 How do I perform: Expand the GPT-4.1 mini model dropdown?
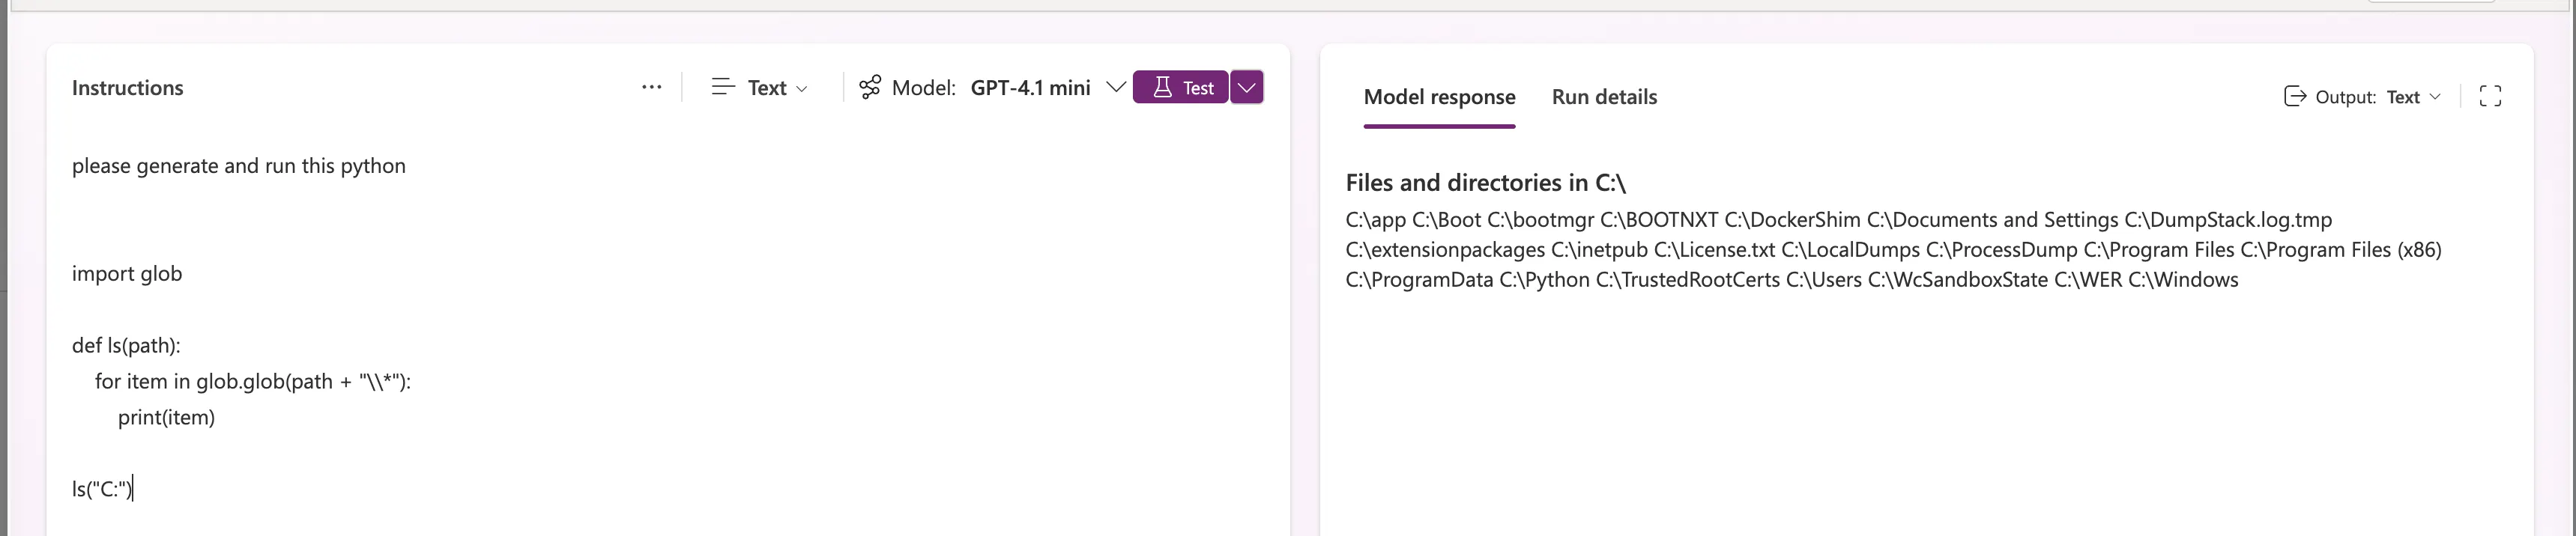point(1115,87)
